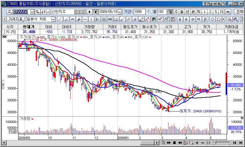
Task: Open the title bar list menu dropdown
Action: (x=224, y=4)
